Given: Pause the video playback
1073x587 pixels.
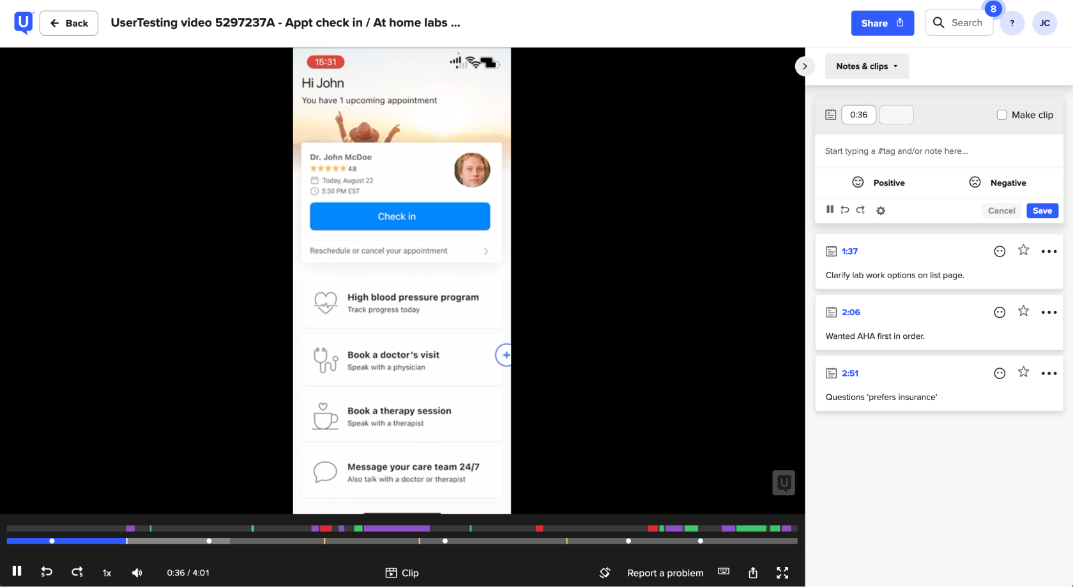Looking at the screenshot, I should [x=17, y=572].
